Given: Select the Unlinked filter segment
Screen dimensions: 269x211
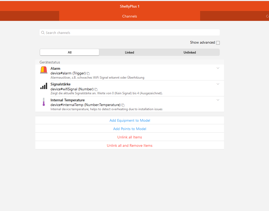Looking at the screenshot, I should coord(190,52).
